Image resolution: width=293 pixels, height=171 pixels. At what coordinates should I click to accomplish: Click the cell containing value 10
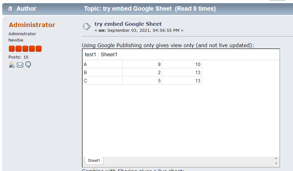point(182,64)
